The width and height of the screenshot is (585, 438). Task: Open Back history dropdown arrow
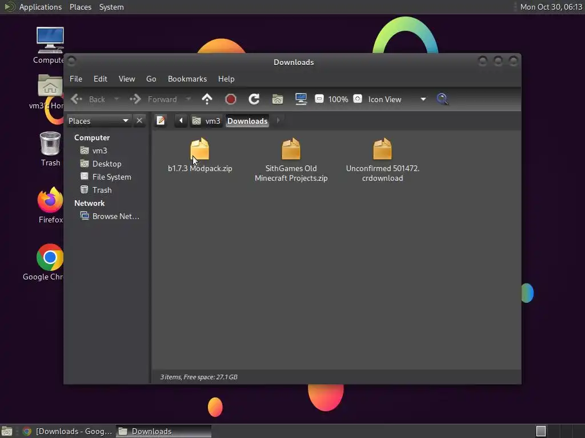pos(117,99)
